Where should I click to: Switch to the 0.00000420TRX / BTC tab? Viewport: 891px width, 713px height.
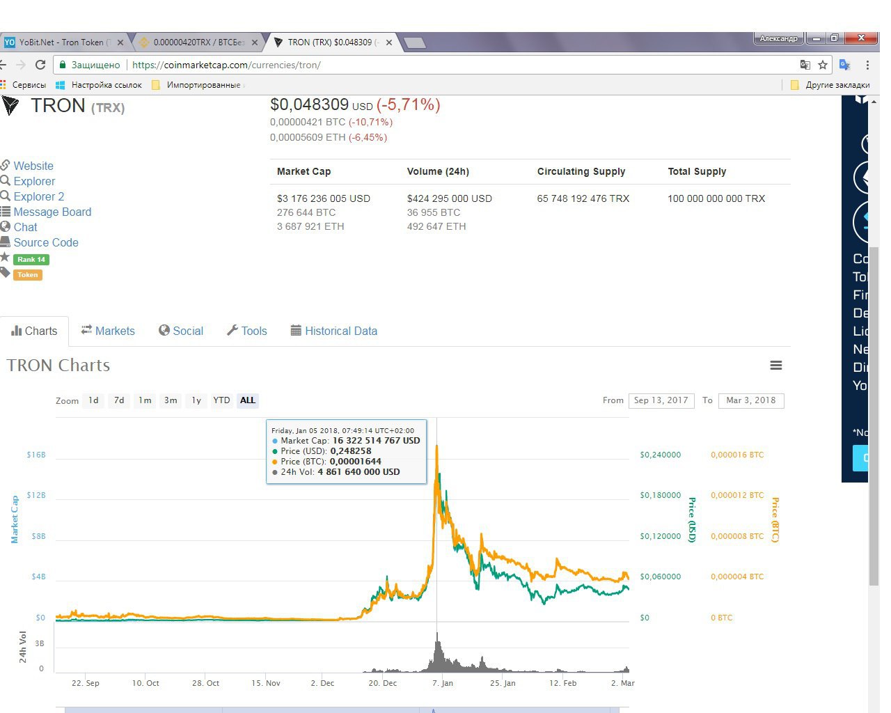click(x=198, y=42)
